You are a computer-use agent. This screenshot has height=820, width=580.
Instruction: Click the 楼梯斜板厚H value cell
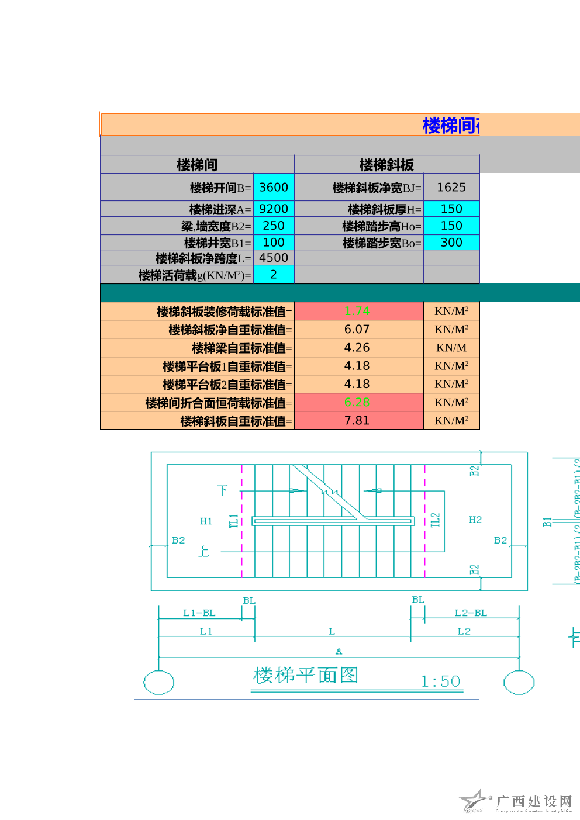click(x=451, y=209)
